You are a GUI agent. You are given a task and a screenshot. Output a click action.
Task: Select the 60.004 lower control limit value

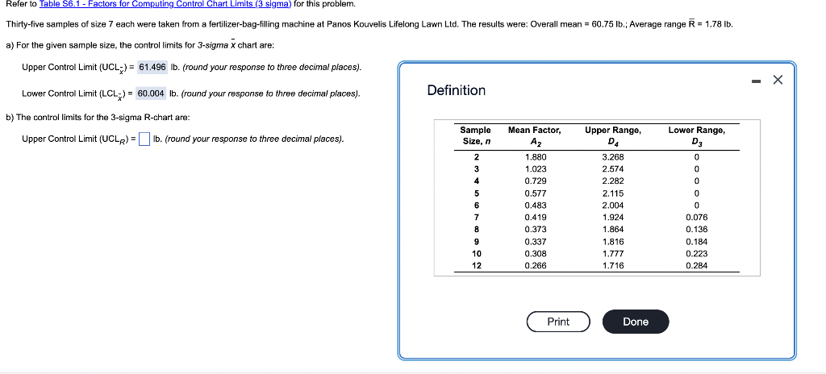[151, 93]
